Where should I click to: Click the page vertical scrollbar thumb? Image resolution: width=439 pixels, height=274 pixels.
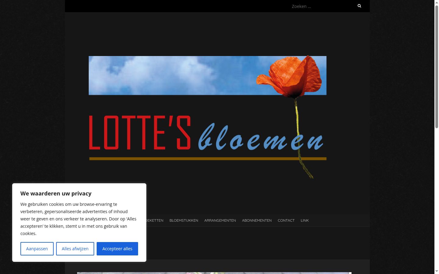tap(437, 66)
